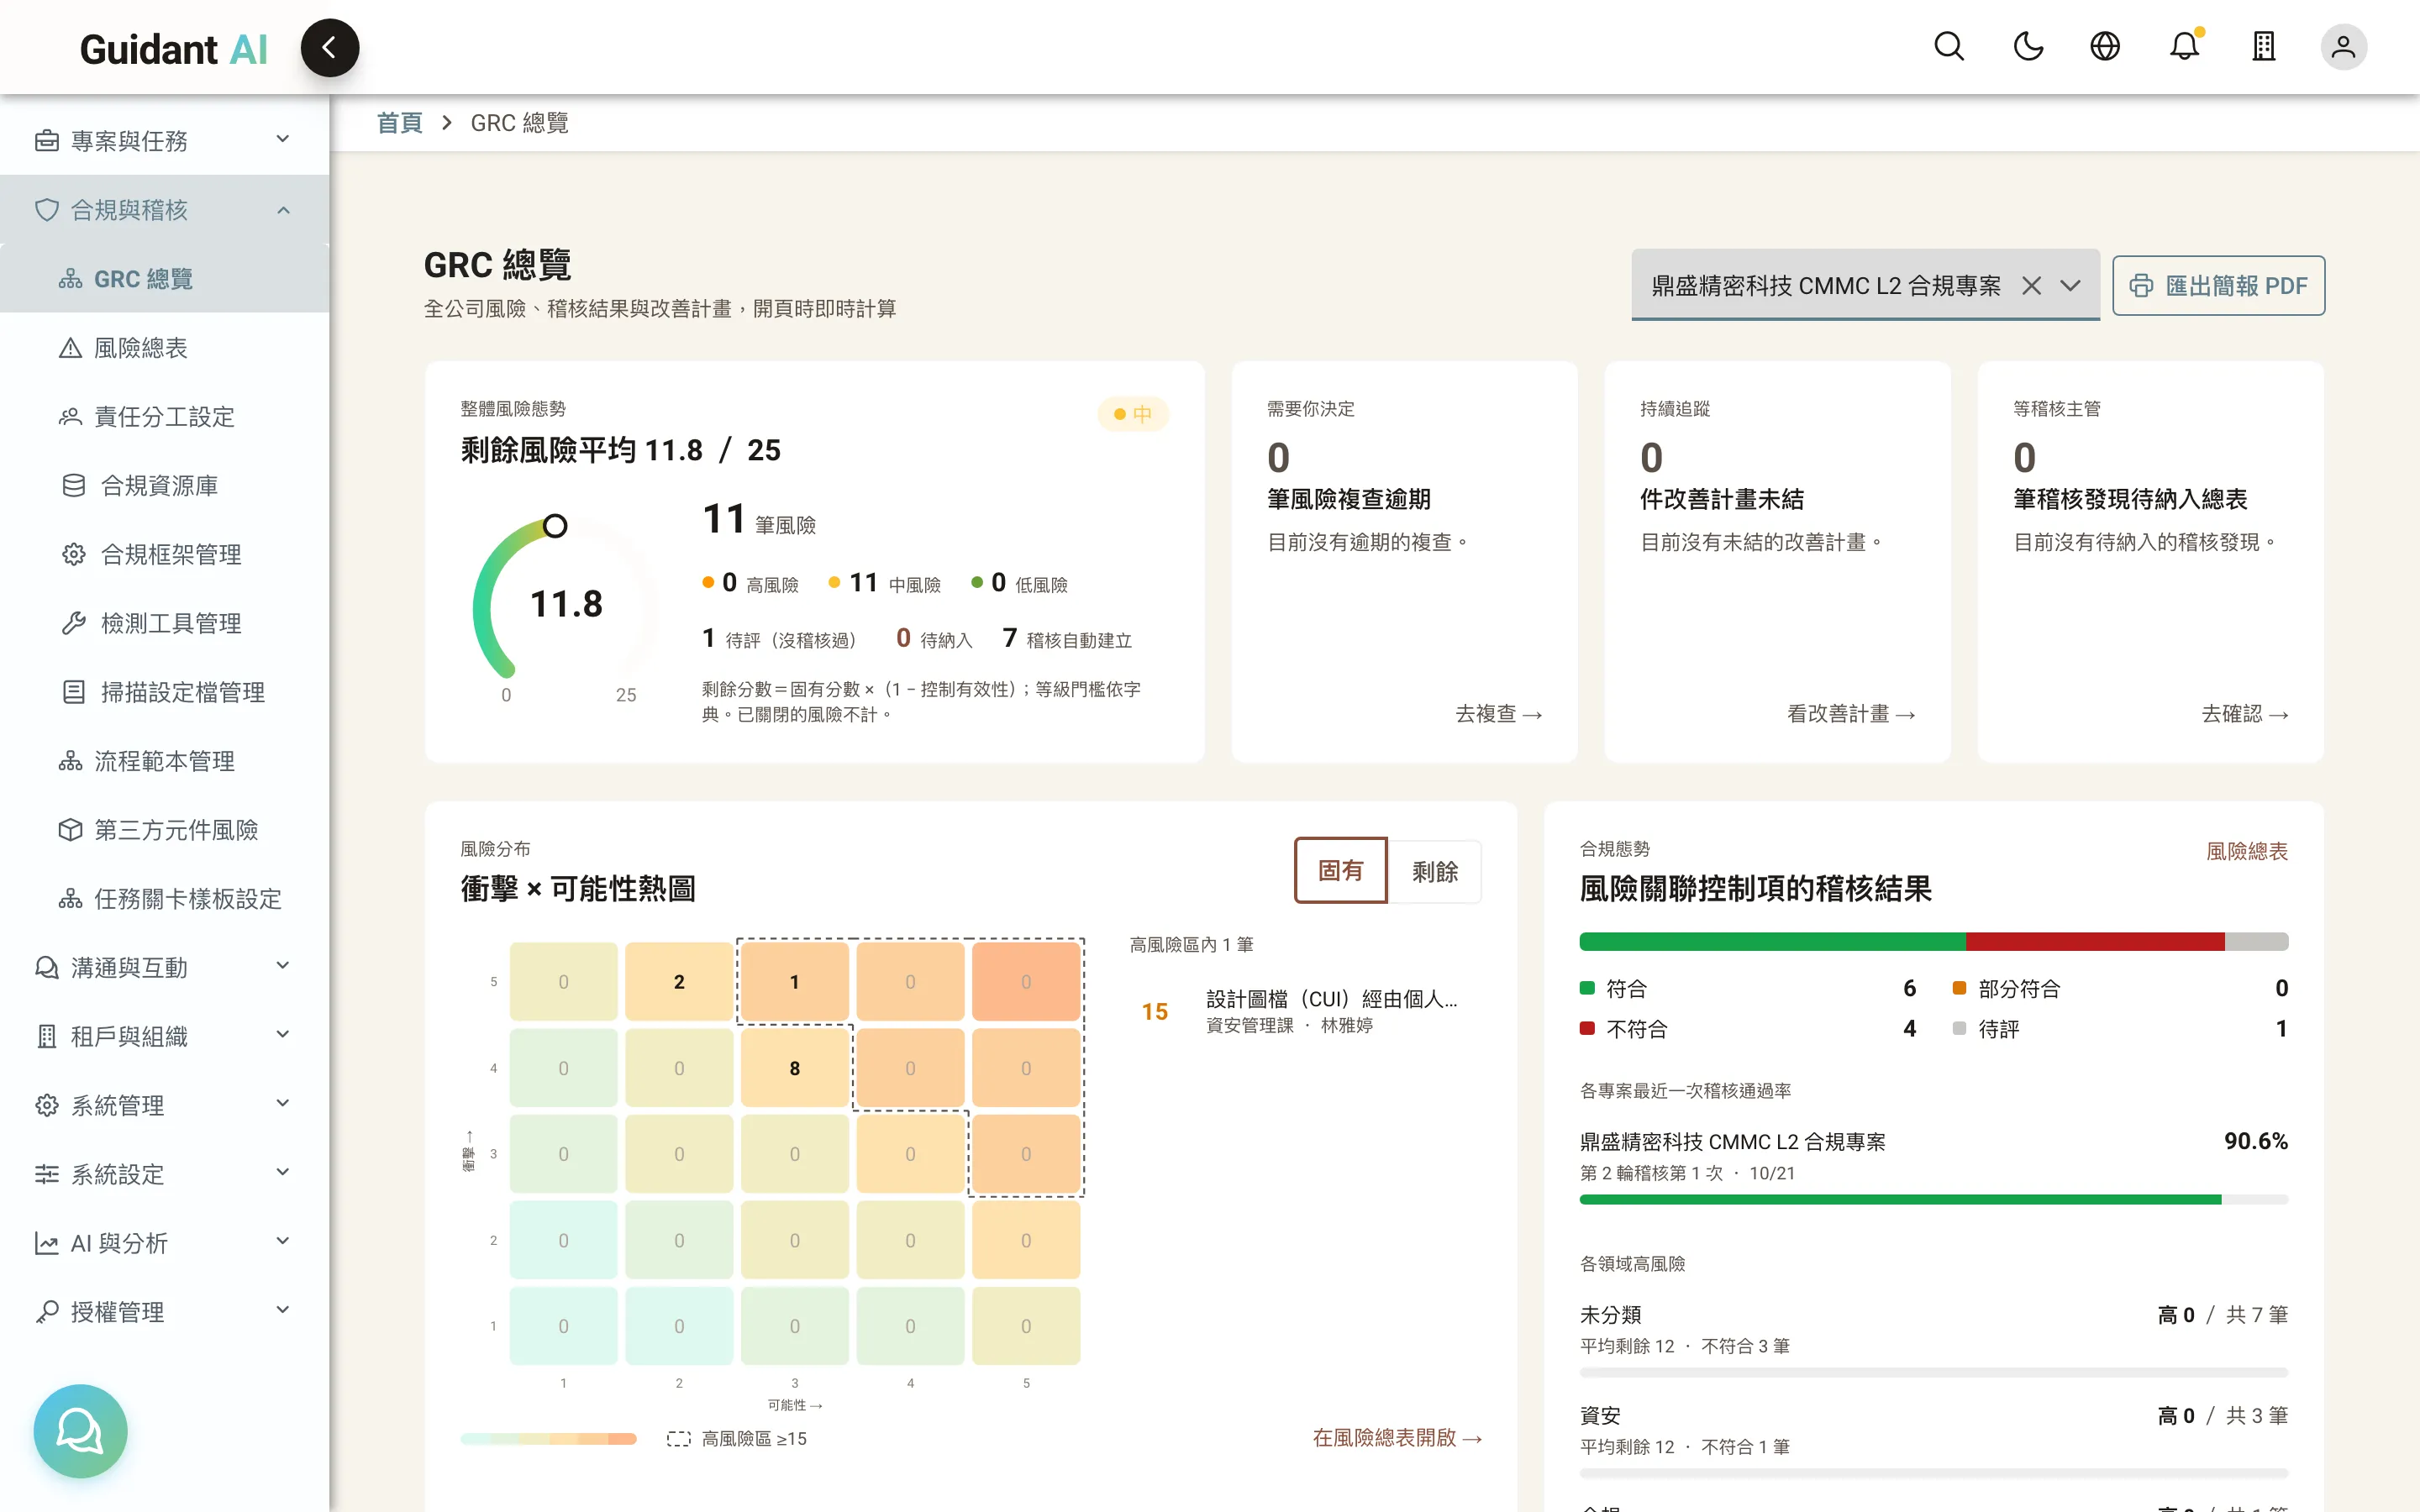The width and height of the screenshot is (2420, 1512).
Task: Switch the heatmap to 剩餘 view
Action: click(1434, 871)
